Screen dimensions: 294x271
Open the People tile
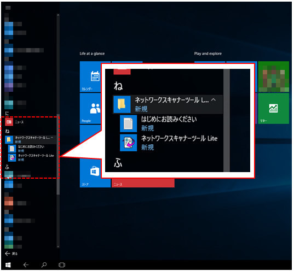(x=90, y=109)
